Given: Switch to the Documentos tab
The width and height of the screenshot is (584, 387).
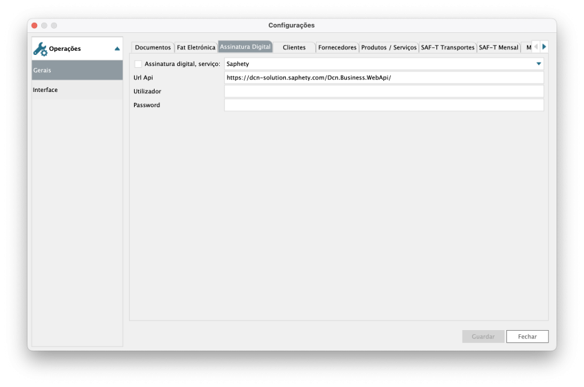Looking at the screenshot, I should coord(153,47).
